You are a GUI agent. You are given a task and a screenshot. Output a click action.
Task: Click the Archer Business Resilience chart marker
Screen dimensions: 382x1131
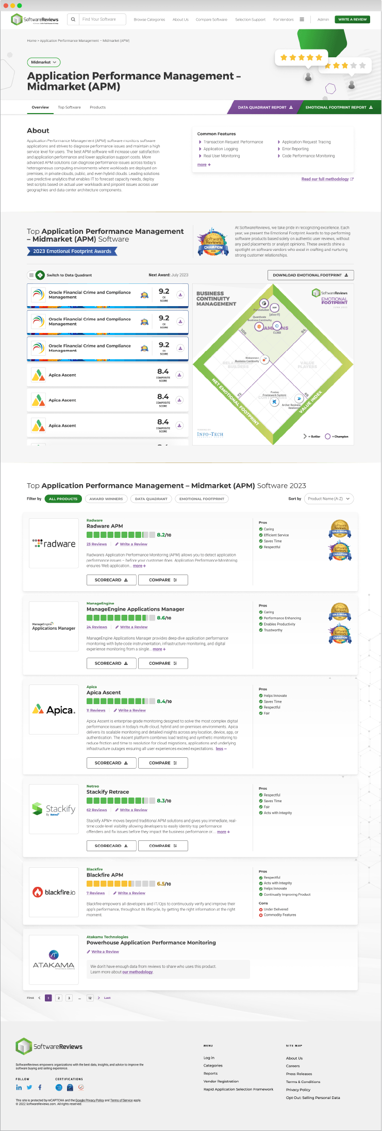point(298,399)
